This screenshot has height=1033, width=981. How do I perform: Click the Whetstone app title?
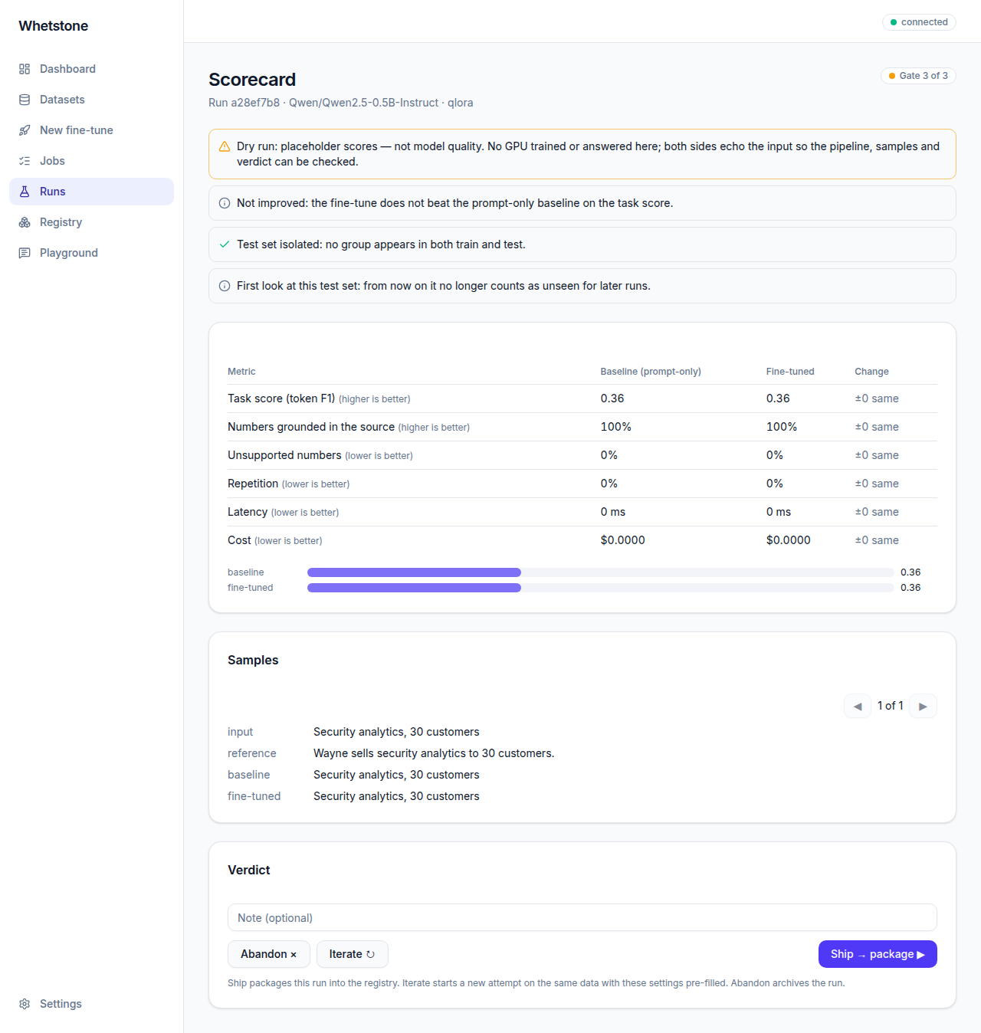tap(54, 26)
